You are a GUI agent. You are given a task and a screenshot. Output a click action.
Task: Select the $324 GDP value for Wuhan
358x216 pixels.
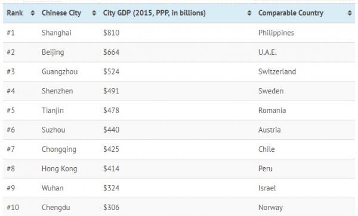pyautogui.click(x=111, y=188)
